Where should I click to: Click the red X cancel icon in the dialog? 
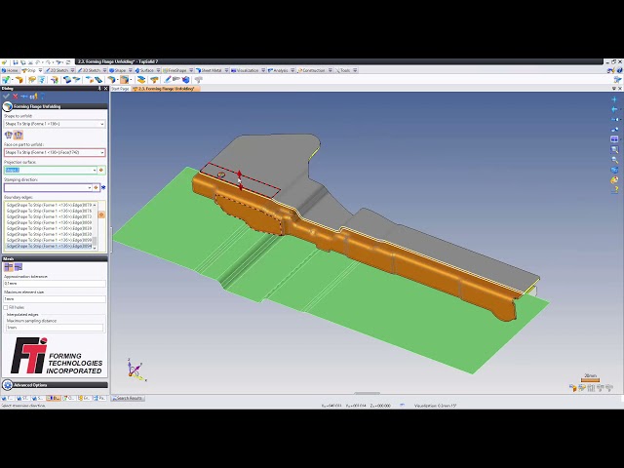tap(13, 97)
